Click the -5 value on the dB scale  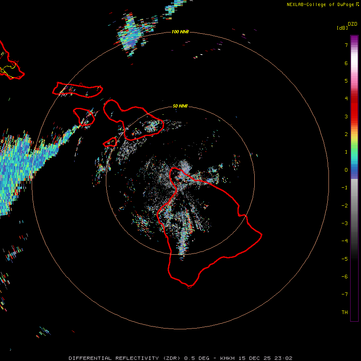(345, 259)
